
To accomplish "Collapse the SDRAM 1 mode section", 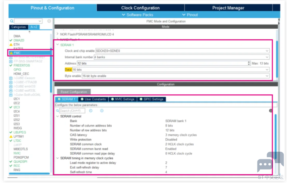I will [58, 45].
